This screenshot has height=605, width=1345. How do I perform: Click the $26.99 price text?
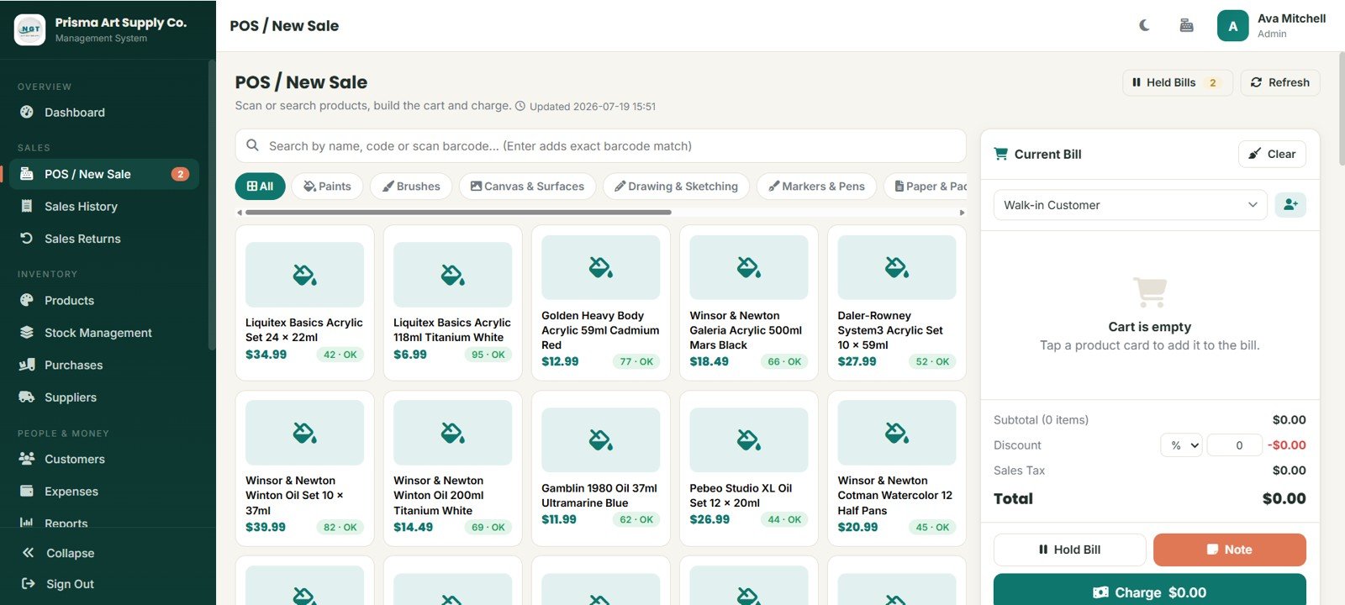coord(709,519)
